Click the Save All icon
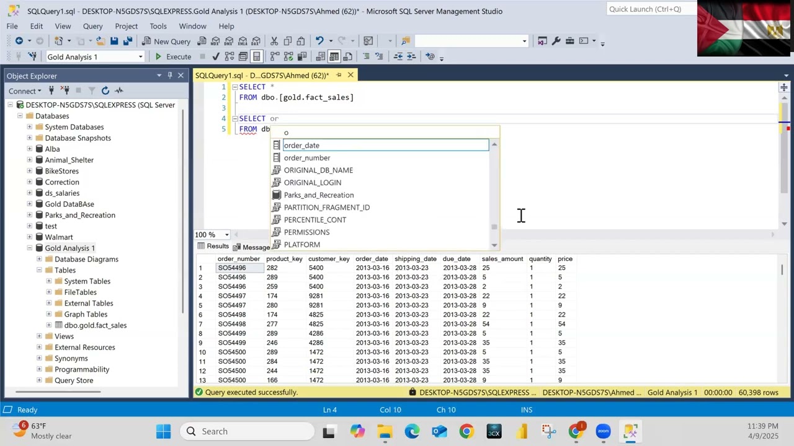Screen dimensions: 794x446 tap(128, 41)
